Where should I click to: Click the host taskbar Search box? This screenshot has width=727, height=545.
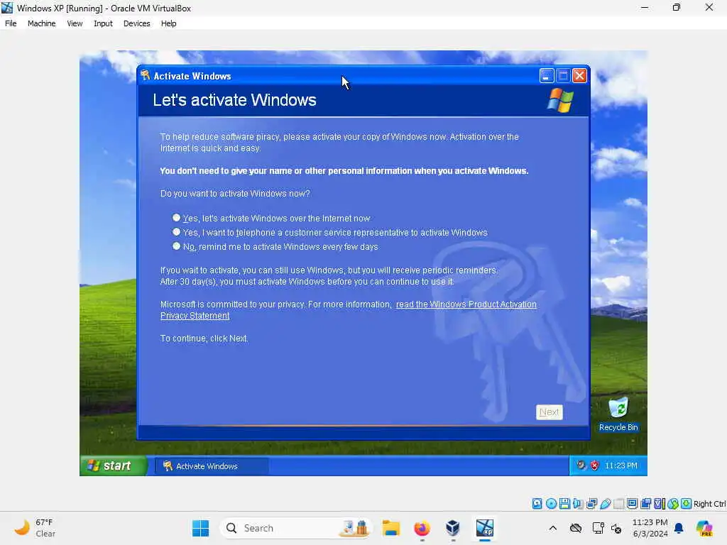pos(296,528)
